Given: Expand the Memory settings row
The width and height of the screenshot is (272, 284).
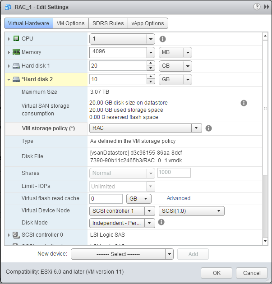Looking at the screenshot, I should tap(9, 52).
